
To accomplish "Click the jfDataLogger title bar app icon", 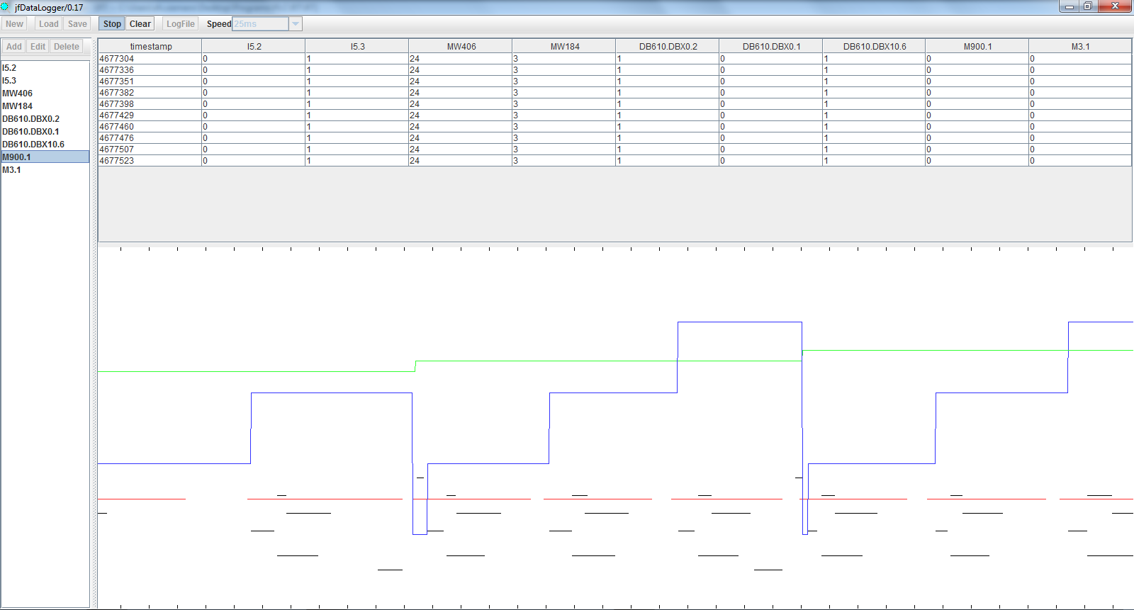I will coord(6,7).
